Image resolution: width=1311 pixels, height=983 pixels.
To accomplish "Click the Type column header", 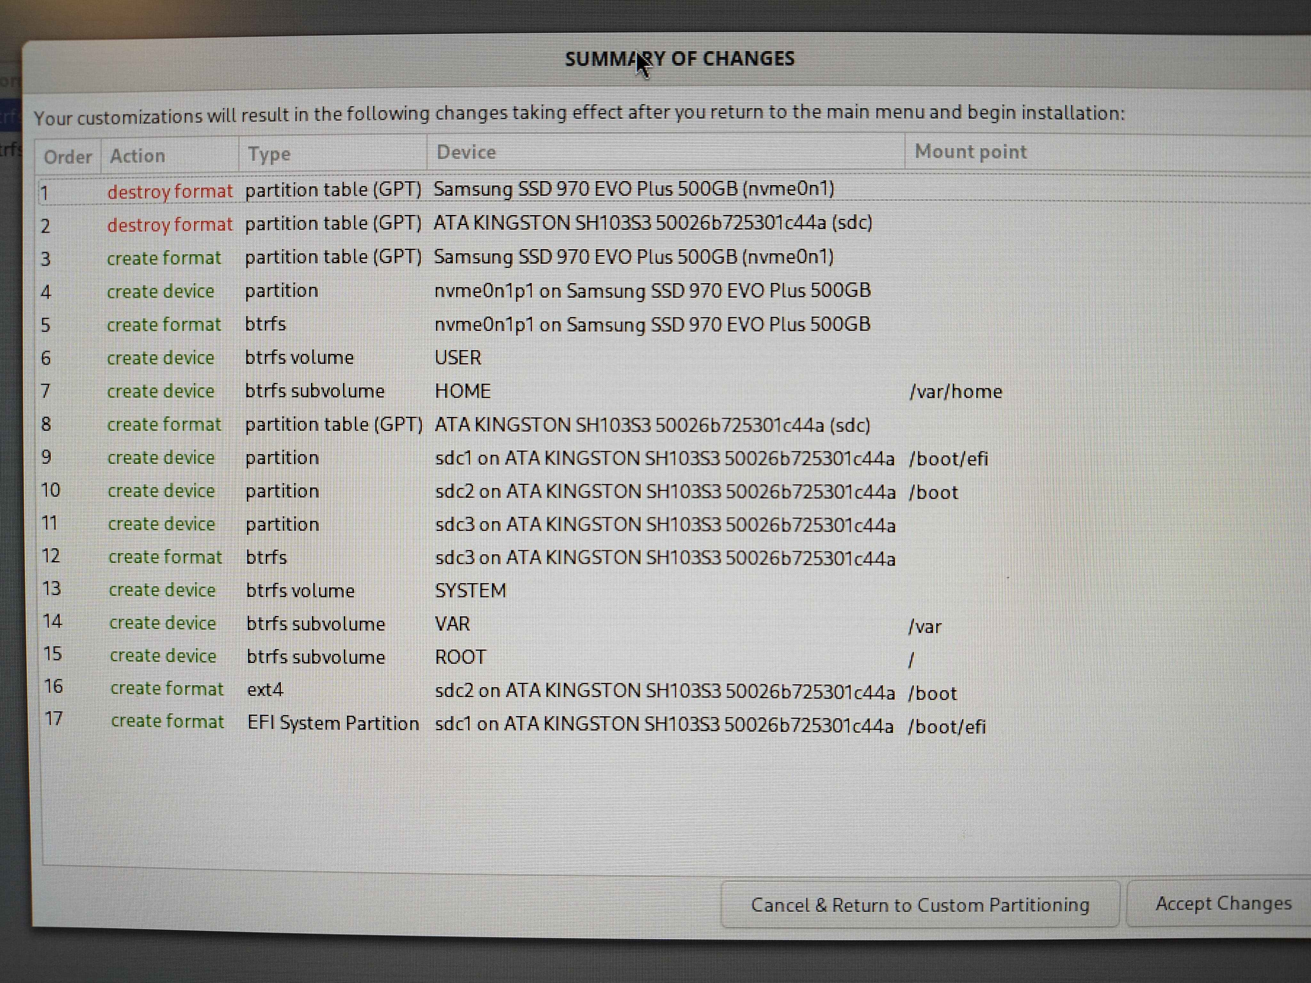I will click(x=270, y=154).
